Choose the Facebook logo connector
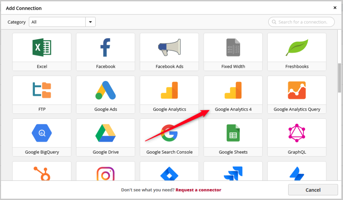 (105, 47)
